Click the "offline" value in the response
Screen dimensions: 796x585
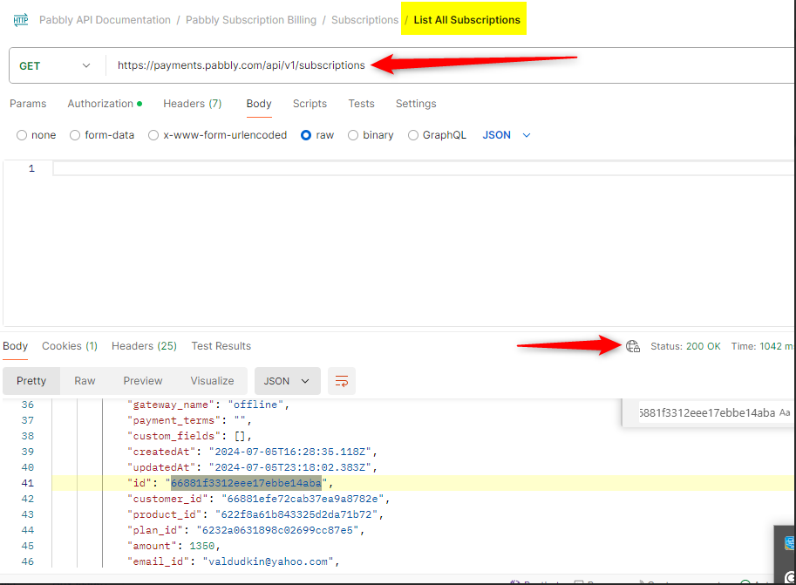click(x=255, y=405)
